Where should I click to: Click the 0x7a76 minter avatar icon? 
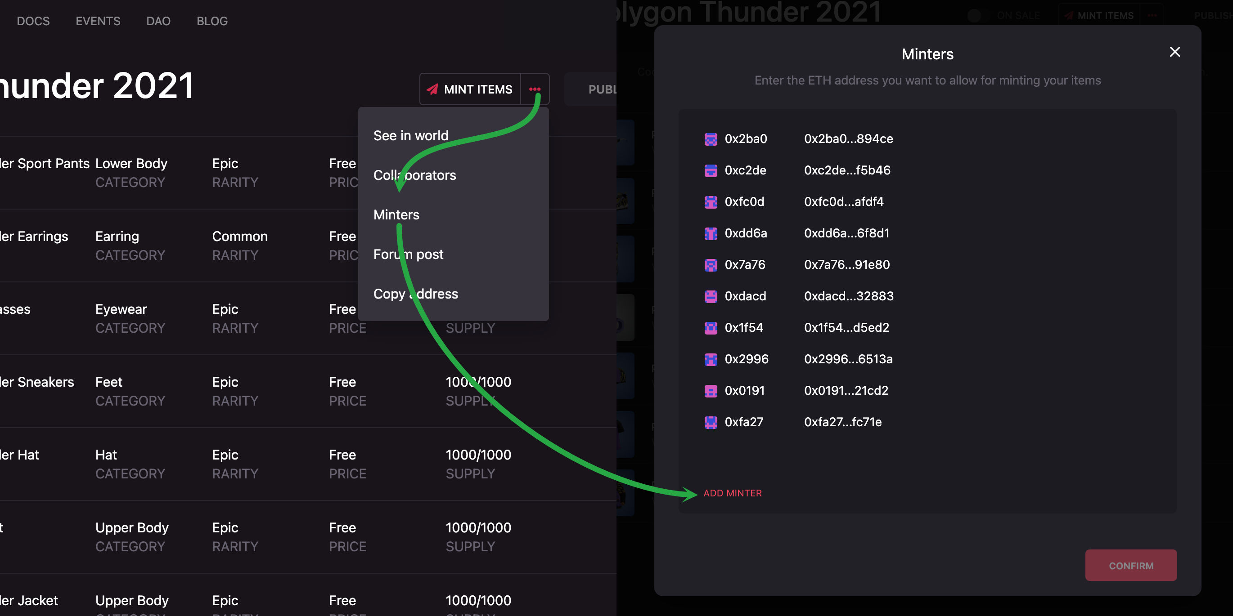coord(711,265)
